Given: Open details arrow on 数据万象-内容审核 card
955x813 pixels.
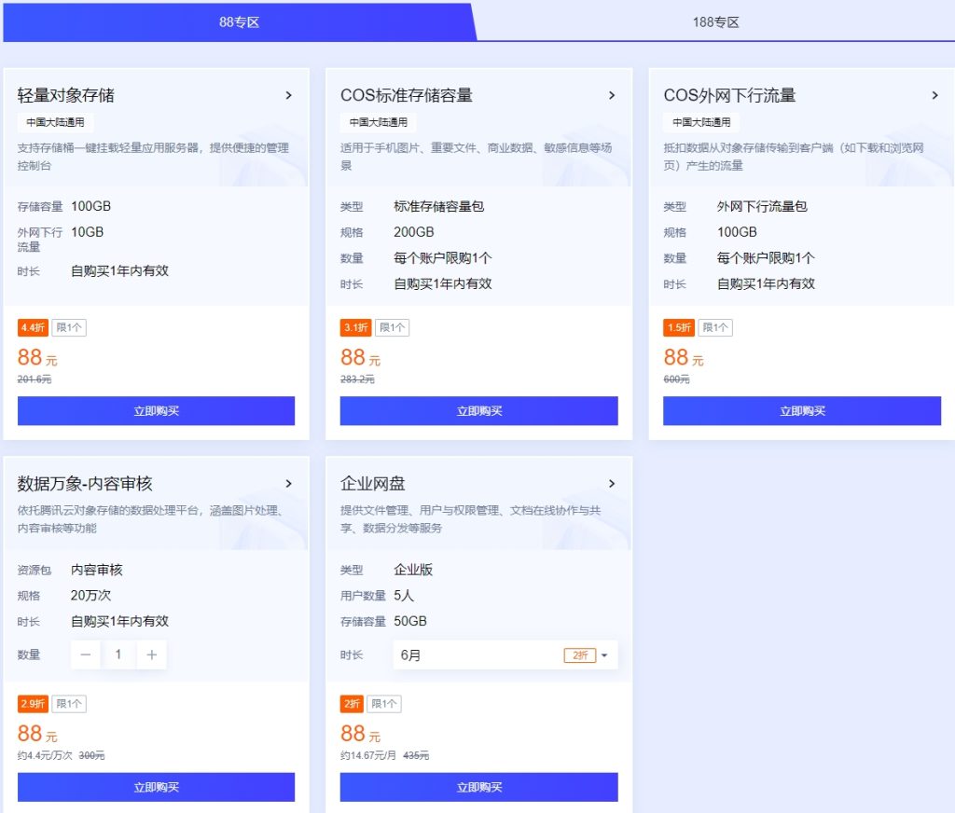Looking at the screenshot, I should 289,484.
